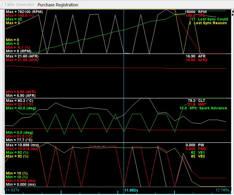
Task: Select the red AFR2 legend label
Action: (203, 60)
